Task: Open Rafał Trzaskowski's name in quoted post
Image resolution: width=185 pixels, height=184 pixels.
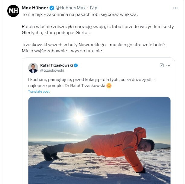Action: [x=57, y=65]
